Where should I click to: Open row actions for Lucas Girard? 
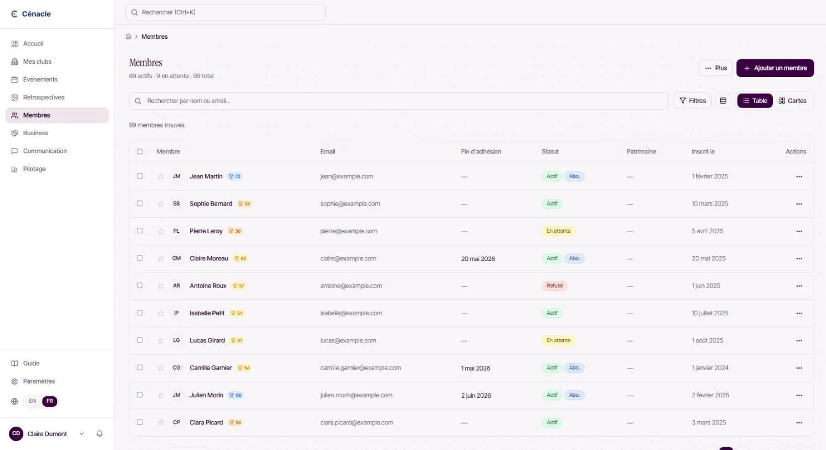point(799,340)
